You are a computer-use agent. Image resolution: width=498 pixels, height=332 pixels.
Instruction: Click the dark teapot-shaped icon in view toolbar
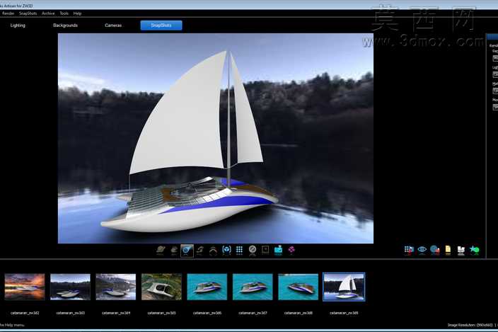point(174,250)
